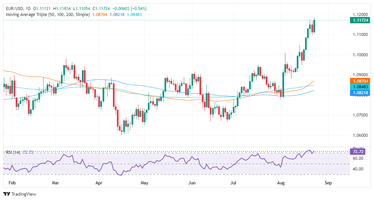The height and width of the screenshot is (200, 374).
Task: Click the orange 1.08704 price axis tag
Action: pyautogui.click(x=360, y=81)
